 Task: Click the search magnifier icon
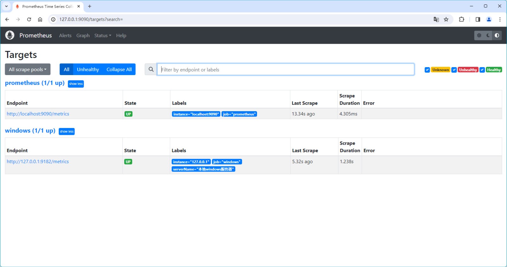coord(151,69)
